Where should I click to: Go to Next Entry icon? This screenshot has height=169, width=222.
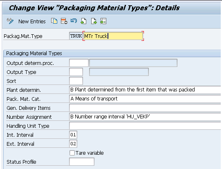pos(94,21)
